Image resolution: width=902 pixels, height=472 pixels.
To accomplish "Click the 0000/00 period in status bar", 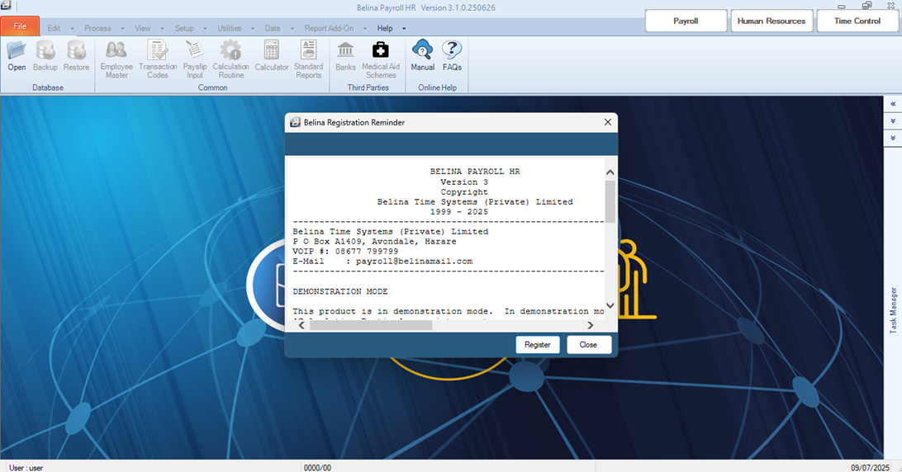I will pyautogui.click(x=317, y=468).
